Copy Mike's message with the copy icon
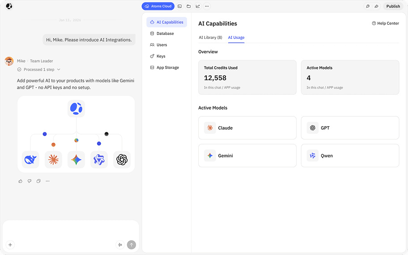 pos(38,181)
